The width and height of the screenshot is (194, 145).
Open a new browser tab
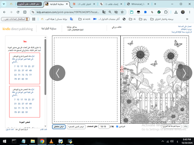point(155,4)
